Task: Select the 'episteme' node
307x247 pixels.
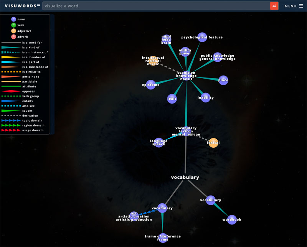Action: point(151,85)
